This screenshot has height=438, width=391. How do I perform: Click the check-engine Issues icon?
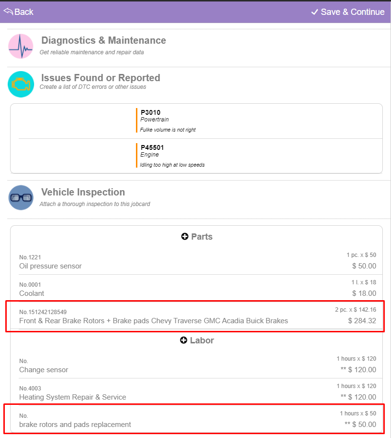point(21,84)
